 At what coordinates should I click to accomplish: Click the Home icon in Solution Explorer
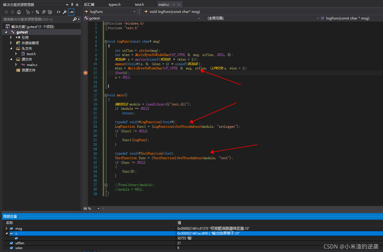19,12
